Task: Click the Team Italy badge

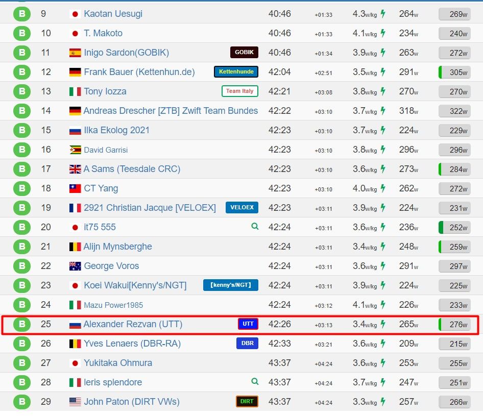Action: [239, 91]
